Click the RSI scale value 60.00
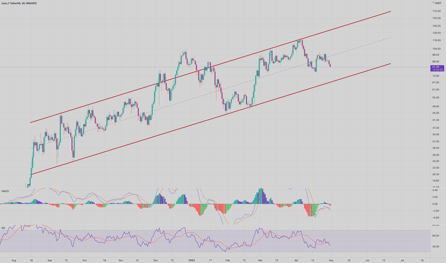 pos(436,236)
